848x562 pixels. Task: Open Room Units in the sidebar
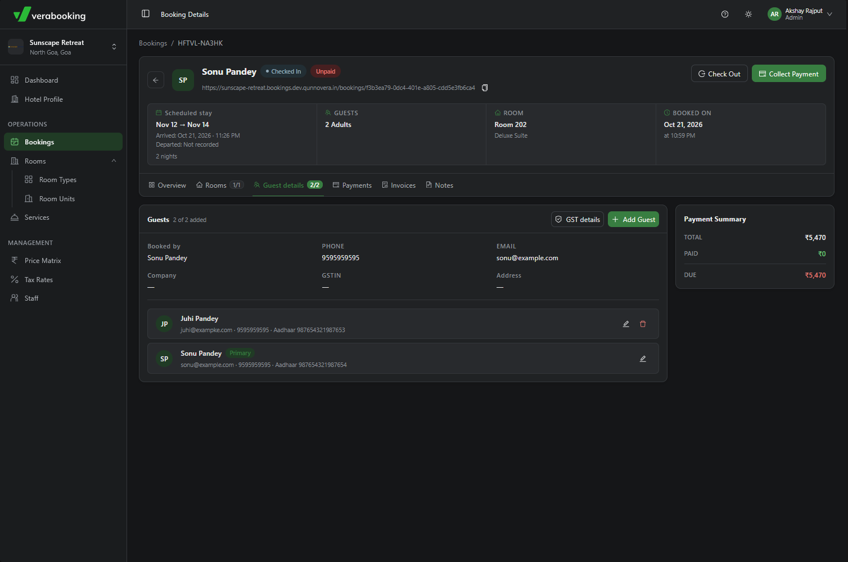[x=70, y=199]
